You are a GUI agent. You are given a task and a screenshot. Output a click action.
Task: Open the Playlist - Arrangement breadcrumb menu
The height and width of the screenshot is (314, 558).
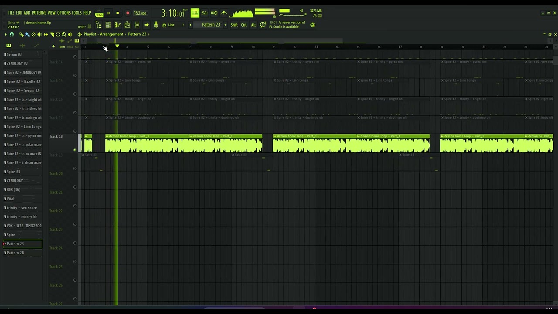pos(103,34)
